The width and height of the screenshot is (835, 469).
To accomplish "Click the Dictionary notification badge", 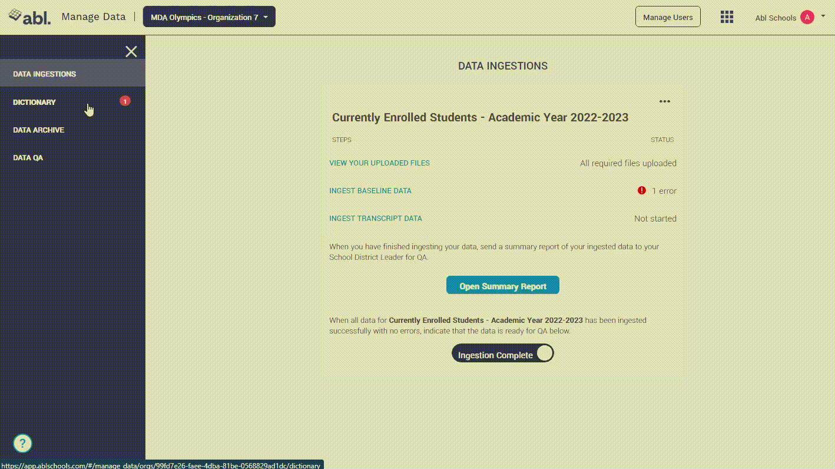I will tap(125, 101).
